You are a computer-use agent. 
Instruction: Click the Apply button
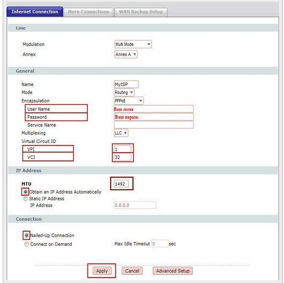102,271
